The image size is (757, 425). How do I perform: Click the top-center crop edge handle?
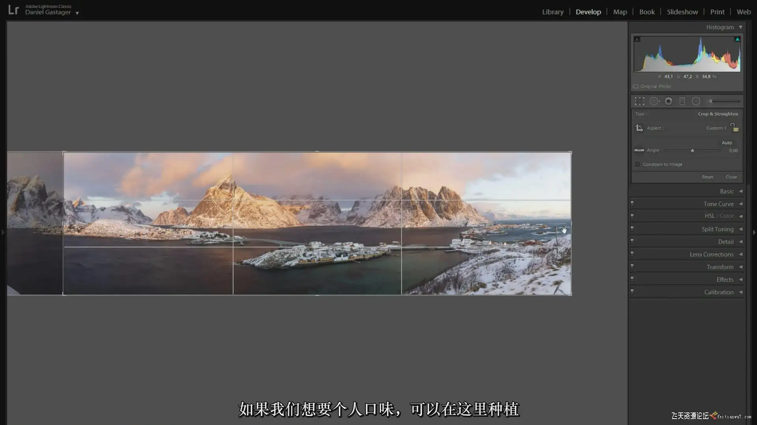pyautogui.click(x=317, y=152)
